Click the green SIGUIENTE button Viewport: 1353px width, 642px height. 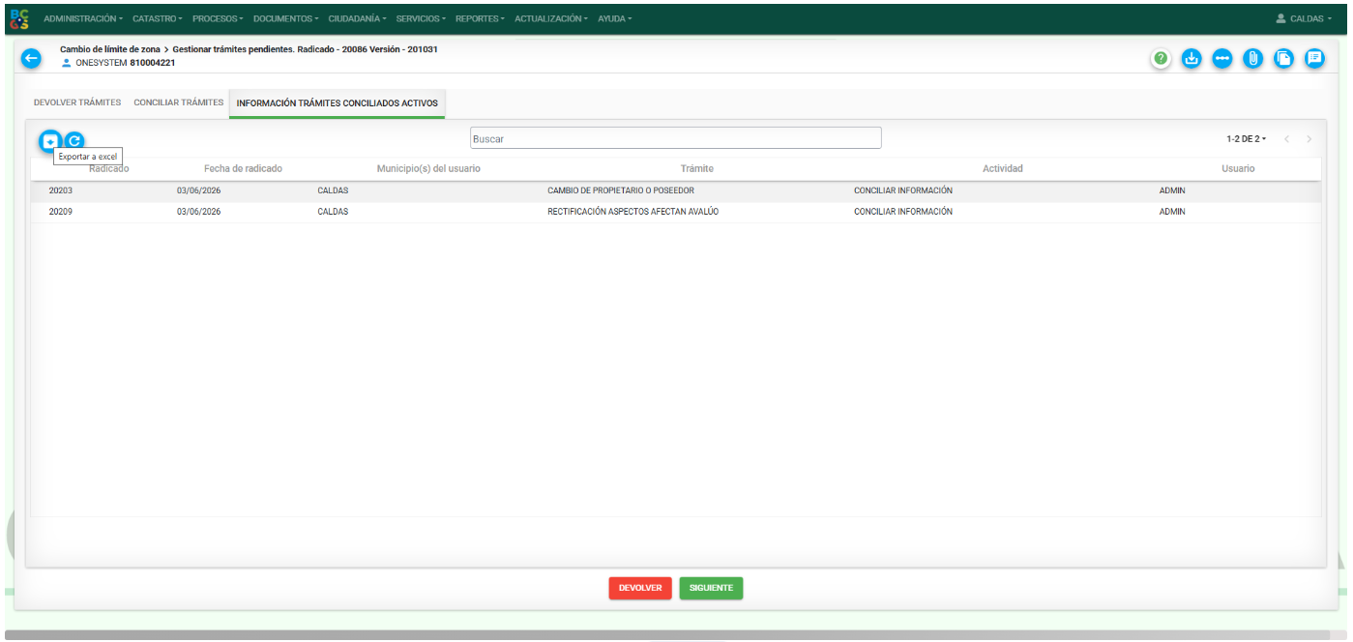tap(711, 588)
